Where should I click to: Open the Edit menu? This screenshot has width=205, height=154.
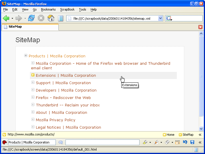(15, 9)
